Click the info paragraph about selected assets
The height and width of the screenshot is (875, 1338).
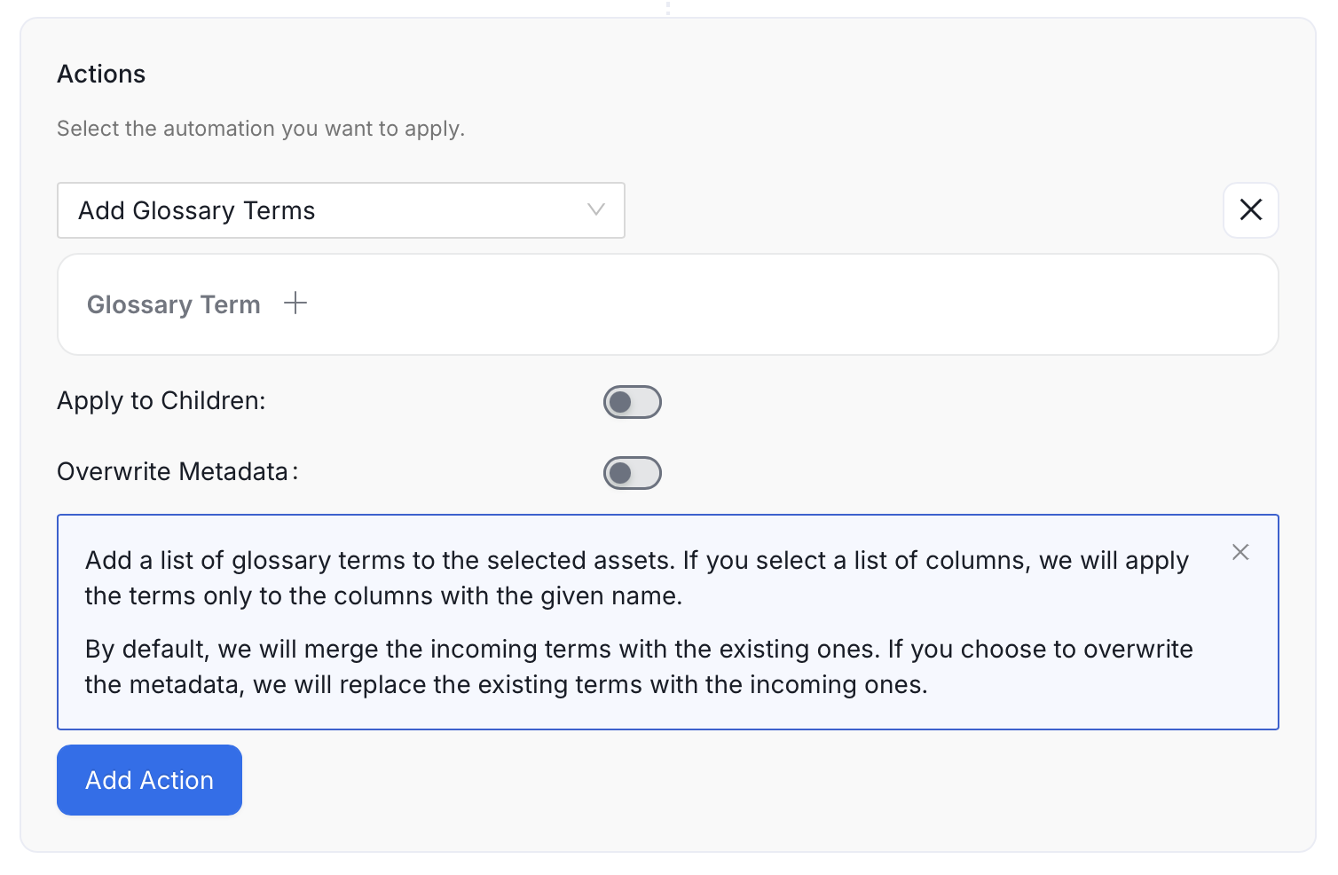637,578
